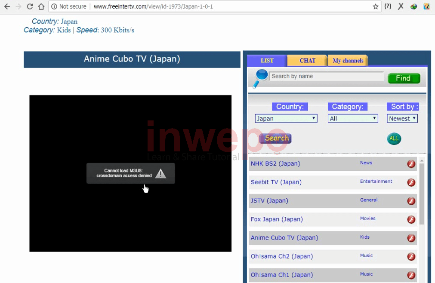
Task: Click the browser address bar URL
Action: point(153,6)
